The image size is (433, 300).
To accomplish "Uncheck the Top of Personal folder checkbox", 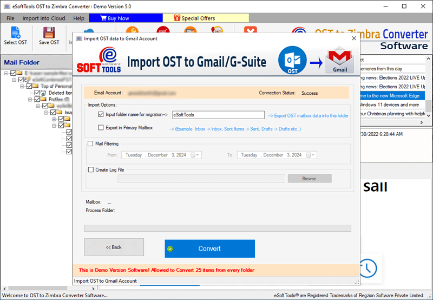I will pyautogui.click(x=29, y=86).
